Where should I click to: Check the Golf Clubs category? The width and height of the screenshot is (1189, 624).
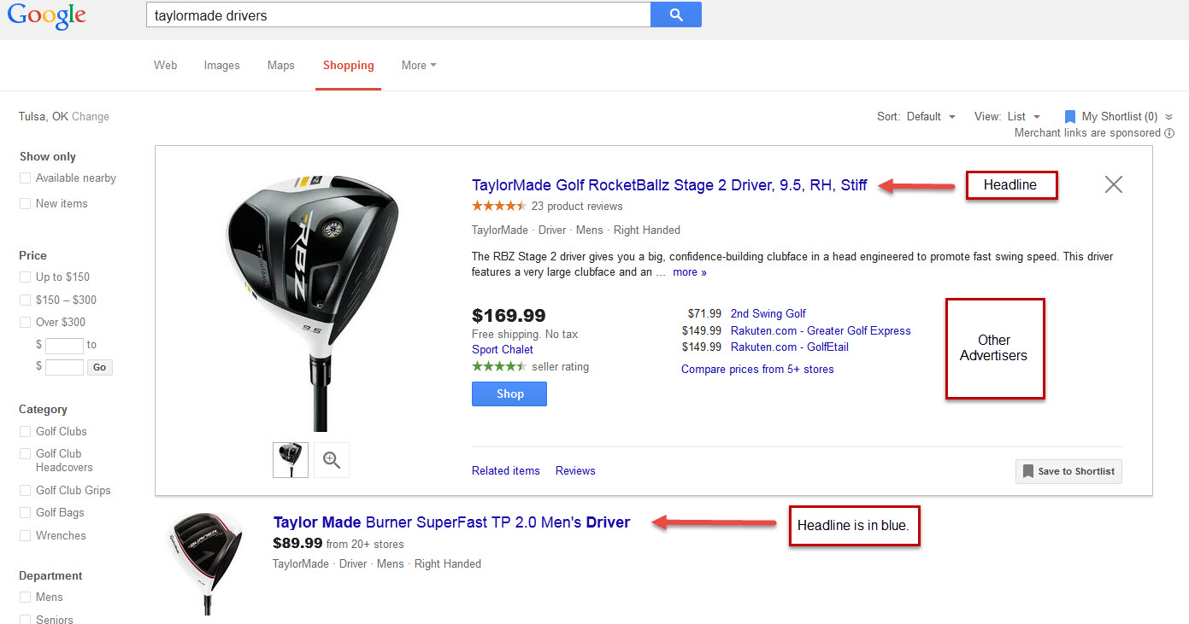(24, 431)
